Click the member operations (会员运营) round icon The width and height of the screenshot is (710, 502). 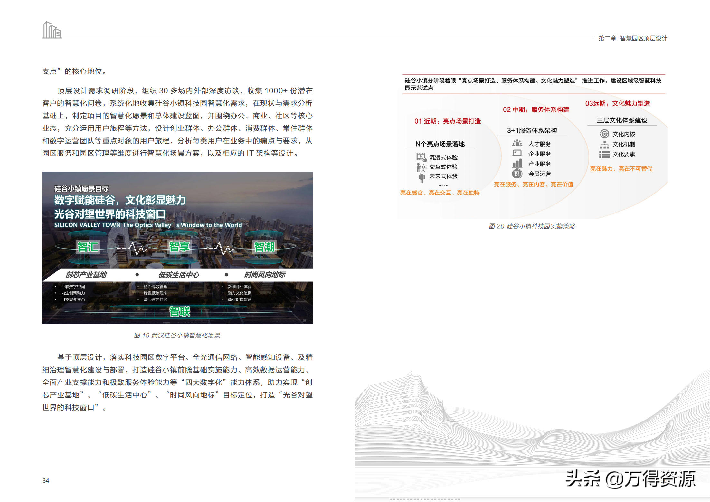(x=517, y=174)
